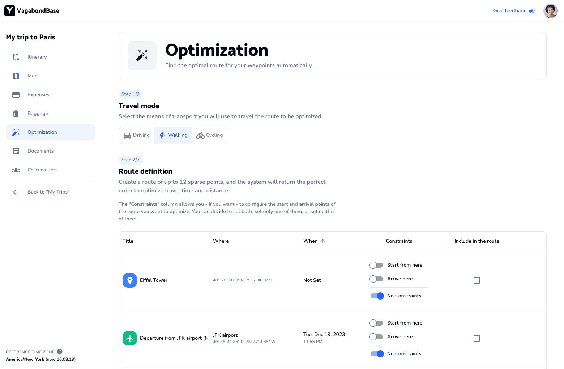
Task: Click the Expenses card icon
Action: (16, 95)
